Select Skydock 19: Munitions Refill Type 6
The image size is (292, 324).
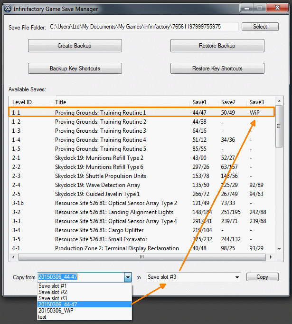click(141, 167)
